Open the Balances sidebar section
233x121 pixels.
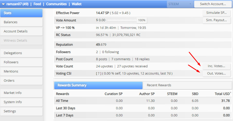[21, 22]
